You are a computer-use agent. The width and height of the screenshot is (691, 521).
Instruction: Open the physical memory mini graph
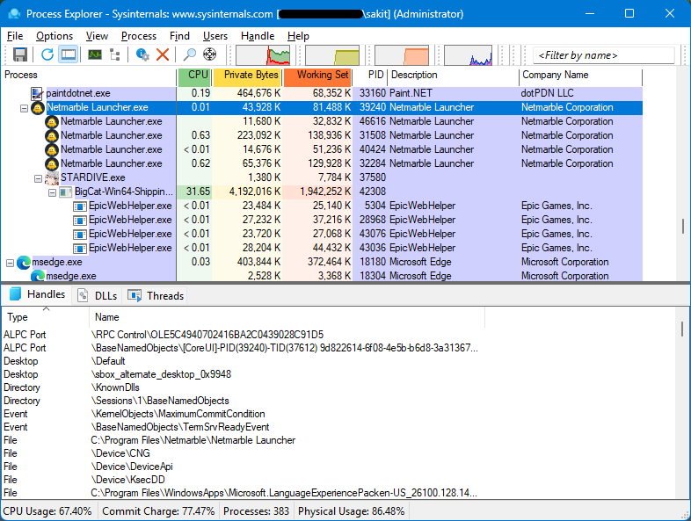tap(402, 55)
